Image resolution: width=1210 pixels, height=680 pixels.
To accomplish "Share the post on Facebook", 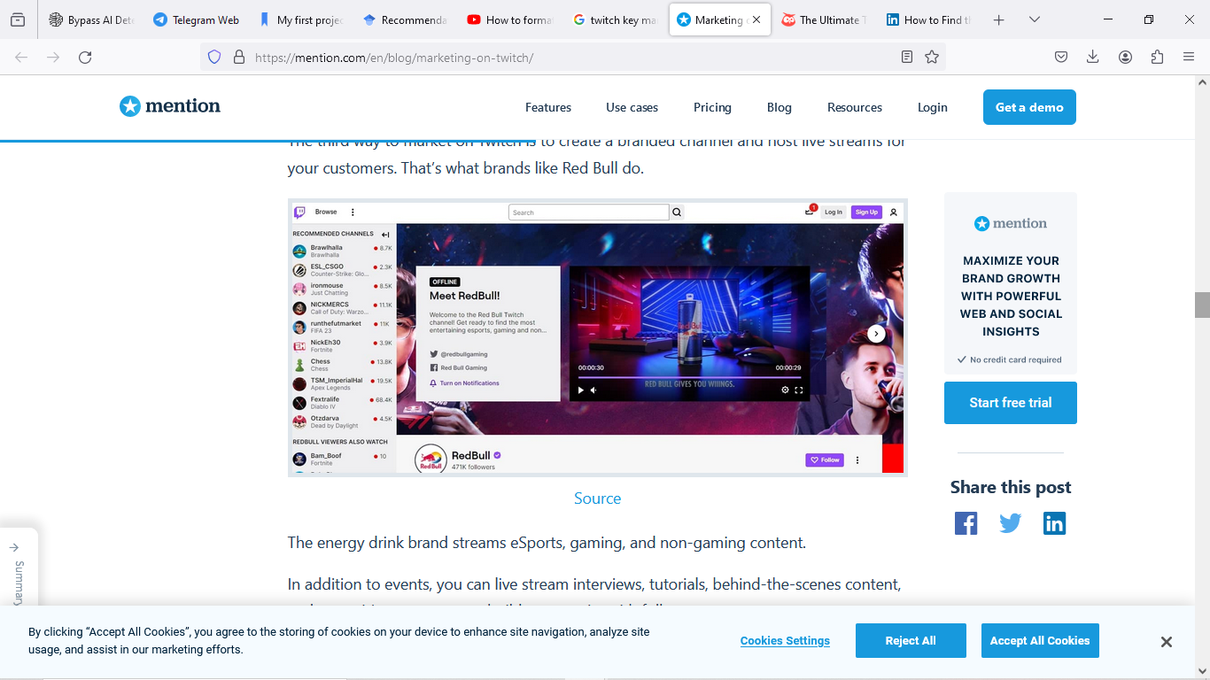I will (966, 523).
